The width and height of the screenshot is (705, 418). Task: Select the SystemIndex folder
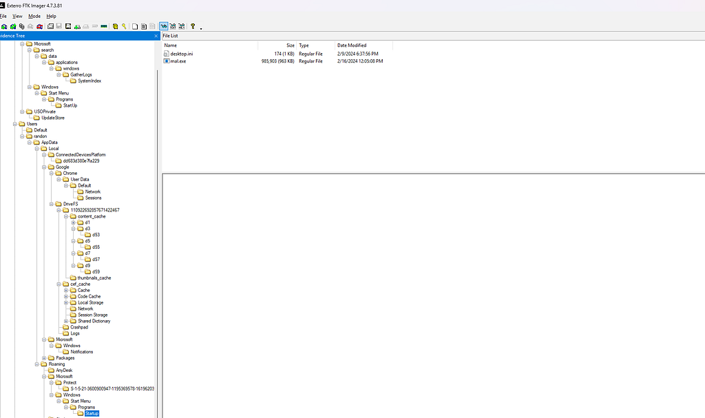tap(90, 81)
